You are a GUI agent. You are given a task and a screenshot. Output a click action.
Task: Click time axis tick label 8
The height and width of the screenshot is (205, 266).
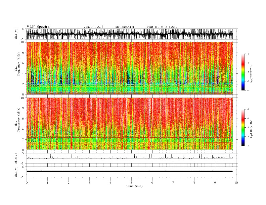[194, 183]
